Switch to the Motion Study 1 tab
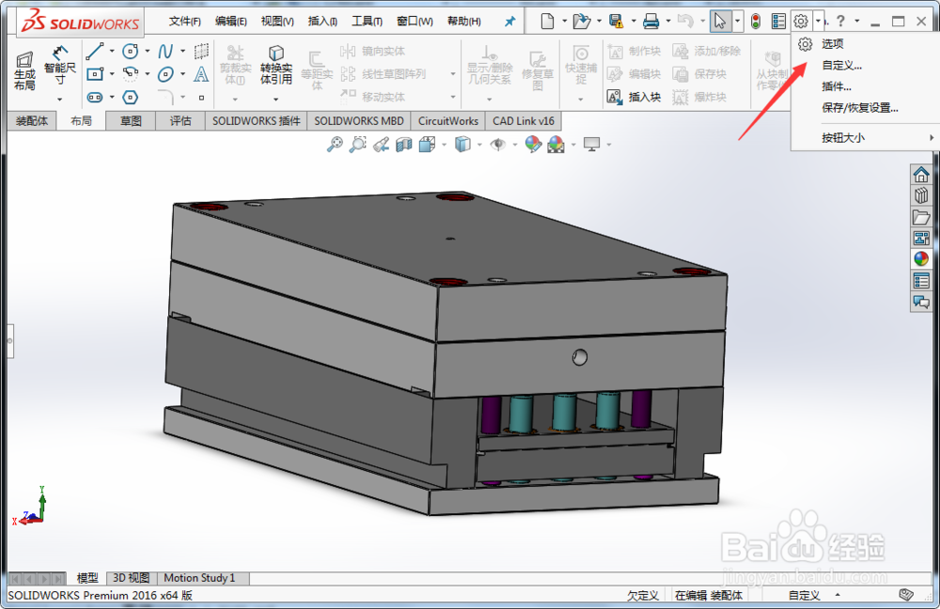The height and width of the screenshot is (609, 940). click(199, 578)
